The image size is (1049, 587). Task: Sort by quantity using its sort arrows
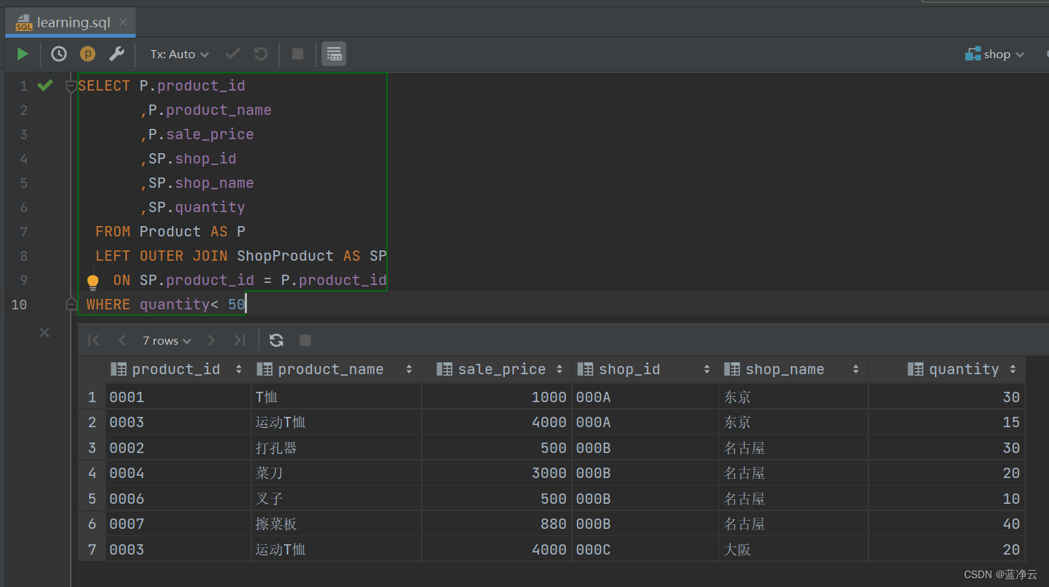(x=1013, y=370)
